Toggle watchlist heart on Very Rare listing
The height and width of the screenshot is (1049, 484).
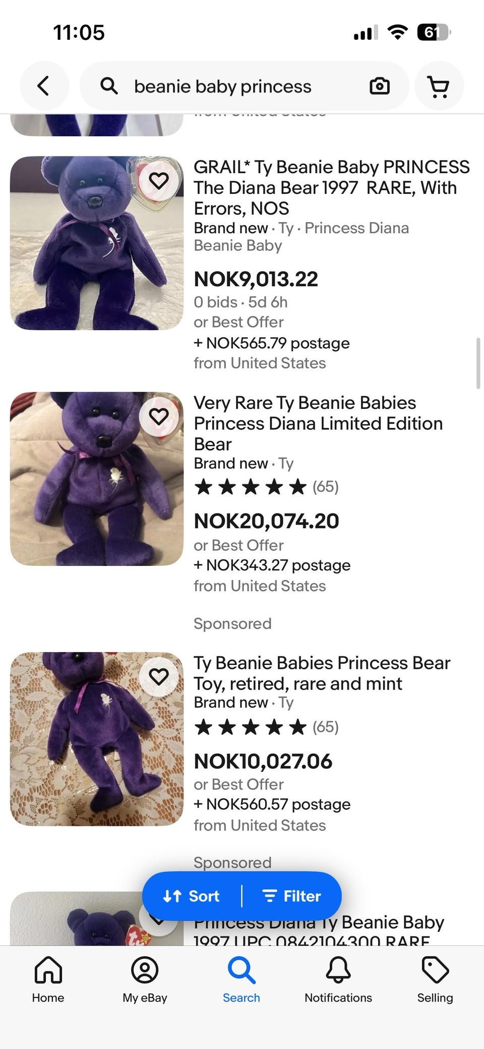[159, 416]
